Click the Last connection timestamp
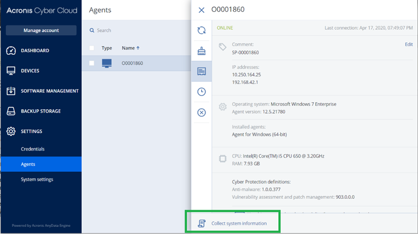The width and height of the screenshot is (418, 234). 369,28
